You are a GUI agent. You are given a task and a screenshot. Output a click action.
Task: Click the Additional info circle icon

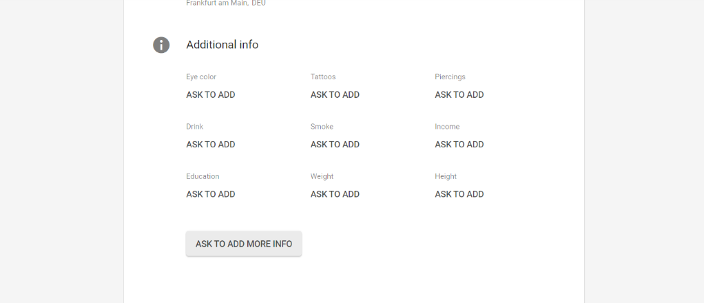point(161,45)
